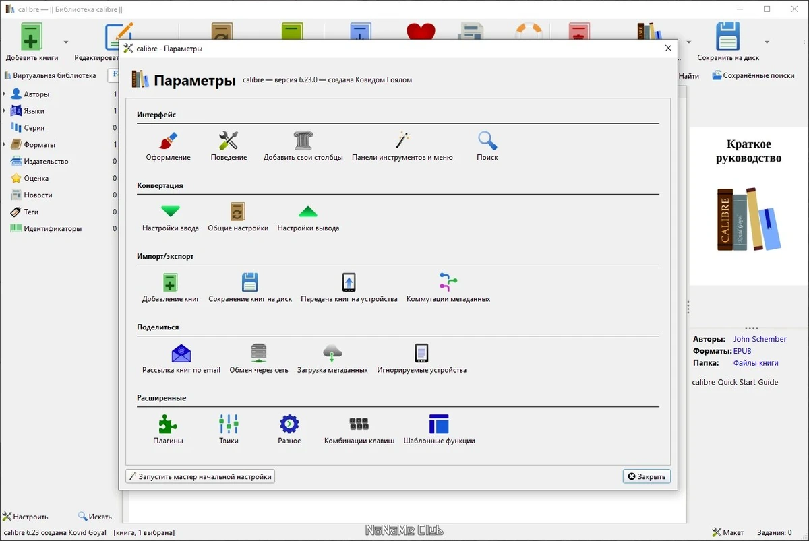The width and height of the screenshot is (809, 541).
Task: Open Шаблонные функции settings
Action: pos(439,429)
